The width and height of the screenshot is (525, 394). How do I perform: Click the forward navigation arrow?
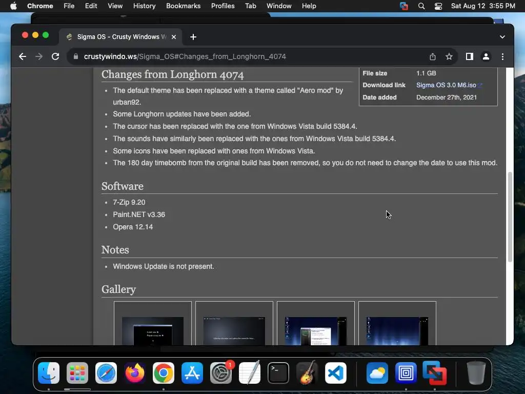(39, 56)
